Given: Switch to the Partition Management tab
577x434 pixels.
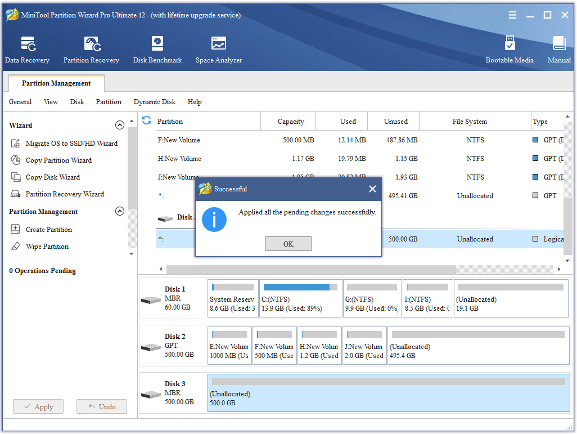Looking at the screenshot, I should (56, 83).
